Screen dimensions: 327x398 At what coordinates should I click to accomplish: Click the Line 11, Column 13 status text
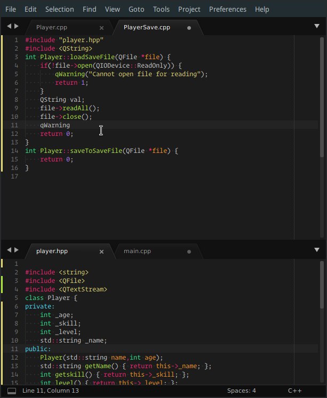click(51, 391)
